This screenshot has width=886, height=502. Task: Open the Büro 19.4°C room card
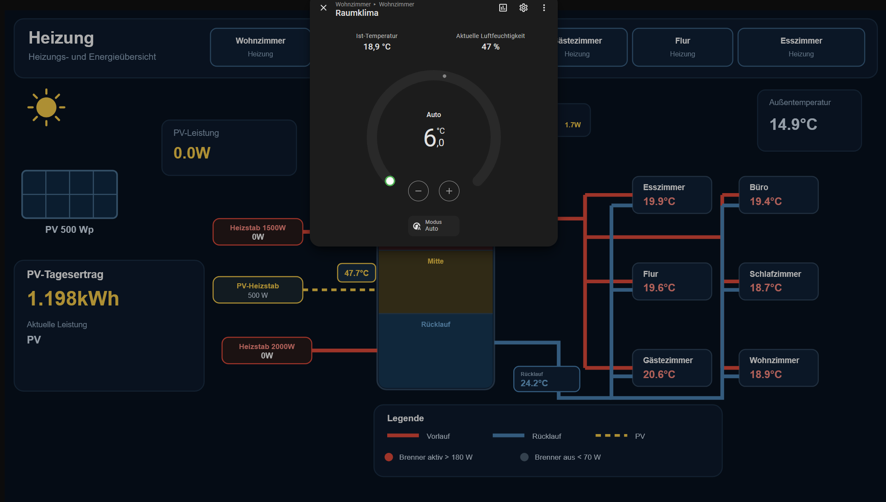pos(779,195)
